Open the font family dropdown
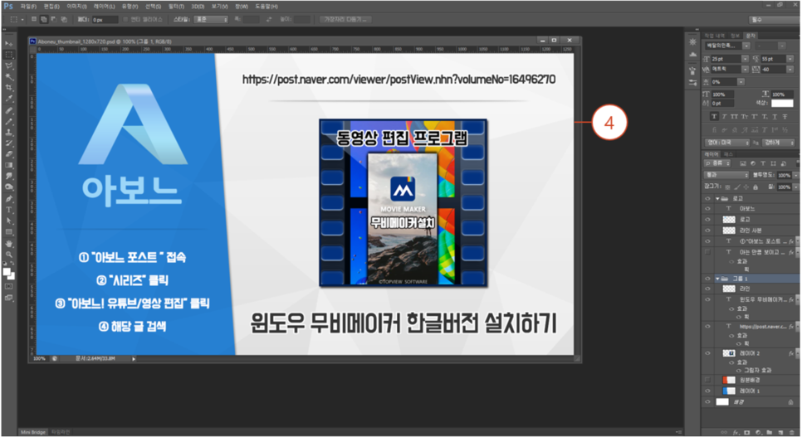 (746, 46)
